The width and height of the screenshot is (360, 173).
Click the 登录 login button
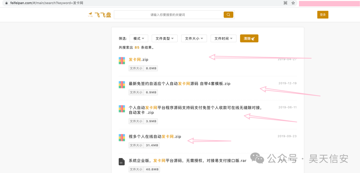[x=323, y=15]
